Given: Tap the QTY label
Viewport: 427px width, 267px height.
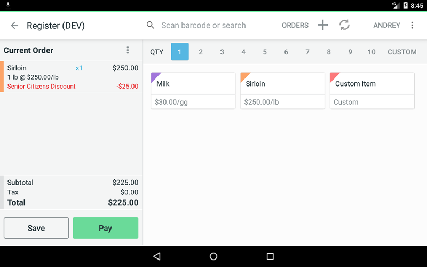Looking at the screenshot, I should tap(156, 52).
